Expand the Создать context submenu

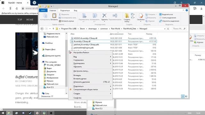pyautogui.click(x=90, y=94)
